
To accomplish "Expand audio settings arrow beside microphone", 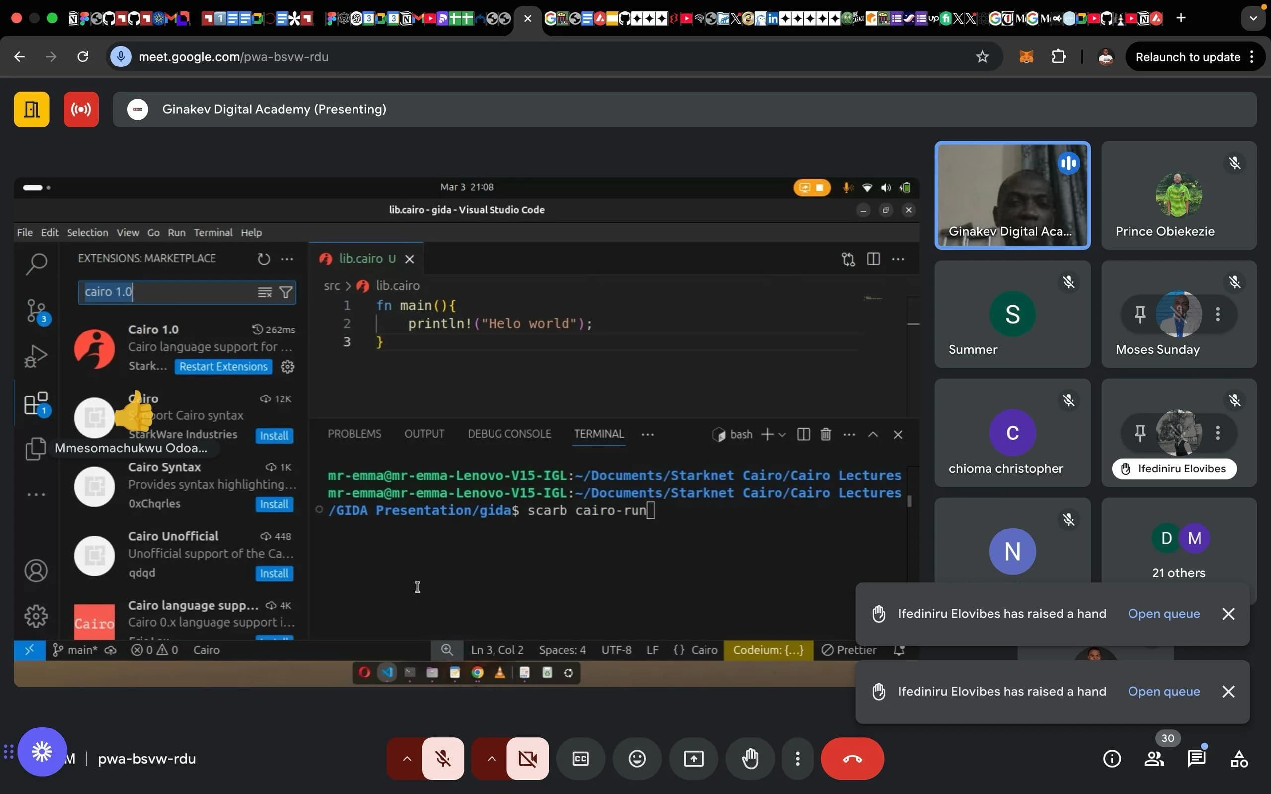I will 406,758.
